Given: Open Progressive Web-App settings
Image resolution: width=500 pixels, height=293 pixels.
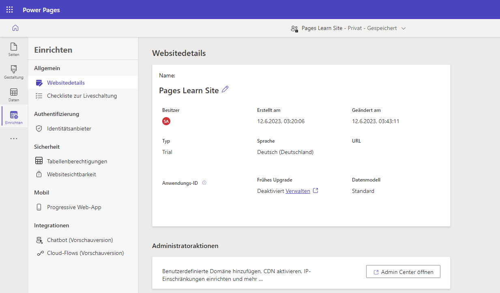Looking at the screenshot, I should 83,207.
